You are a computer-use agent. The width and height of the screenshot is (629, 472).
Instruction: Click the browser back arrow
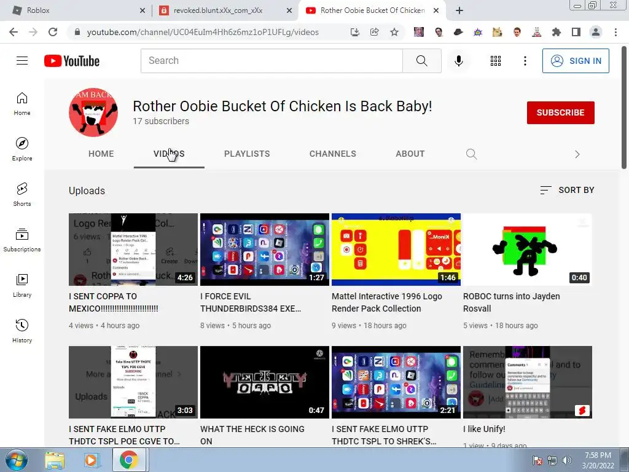pos(14,32)
